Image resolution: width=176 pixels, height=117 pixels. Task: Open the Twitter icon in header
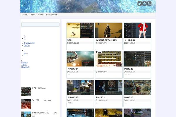point(140,4)
